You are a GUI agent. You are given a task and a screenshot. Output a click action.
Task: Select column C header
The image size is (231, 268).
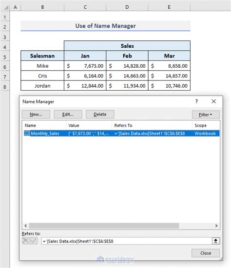[85, 7]
